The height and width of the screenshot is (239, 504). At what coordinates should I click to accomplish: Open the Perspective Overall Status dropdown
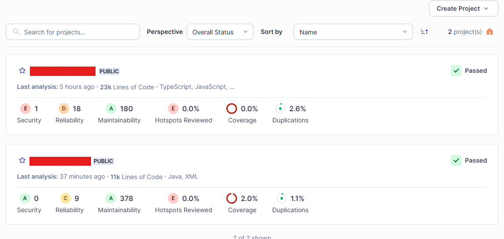pyautogui.click(x=220, y=32)
